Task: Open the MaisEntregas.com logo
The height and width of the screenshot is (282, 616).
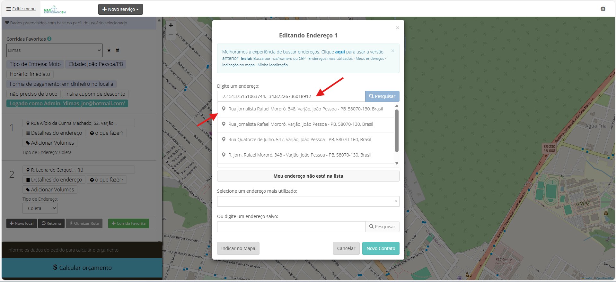Action: 55,10
